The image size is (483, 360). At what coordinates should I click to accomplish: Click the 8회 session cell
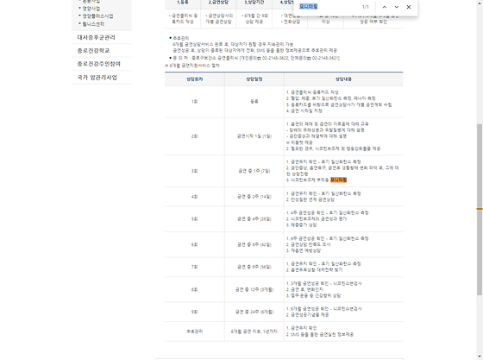coord(195,290)
